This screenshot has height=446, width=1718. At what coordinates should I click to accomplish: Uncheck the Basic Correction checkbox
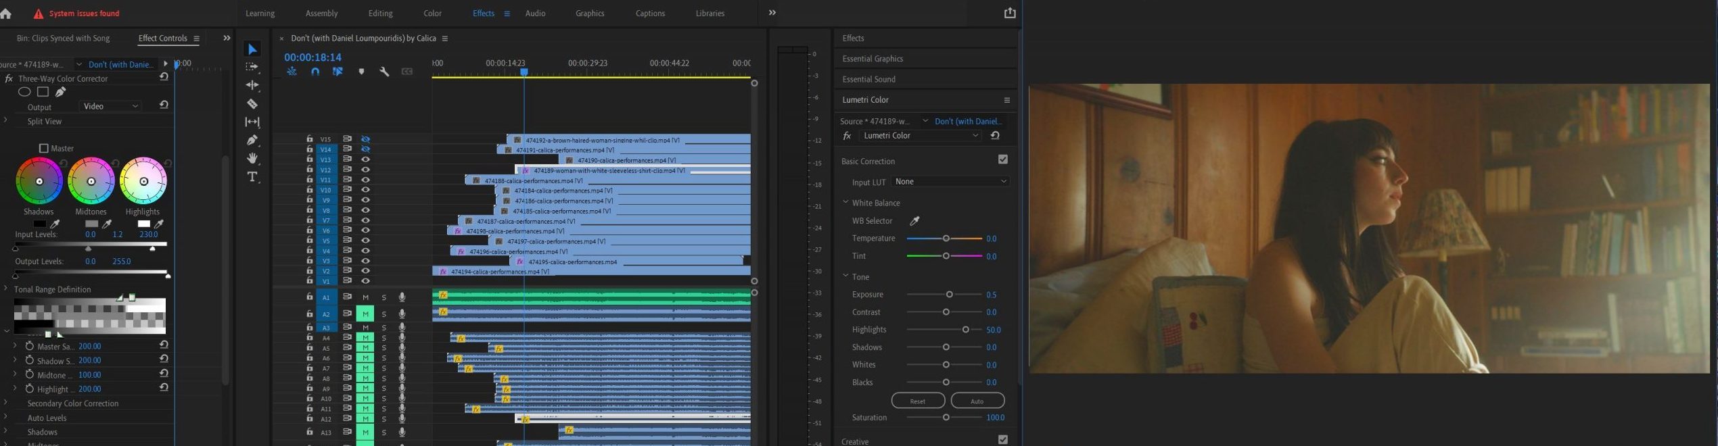tap(1003, 159)
